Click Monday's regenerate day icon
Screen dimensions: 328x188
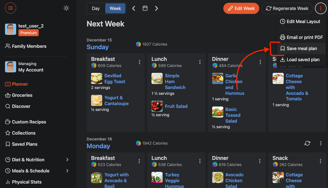coord(307,143)
